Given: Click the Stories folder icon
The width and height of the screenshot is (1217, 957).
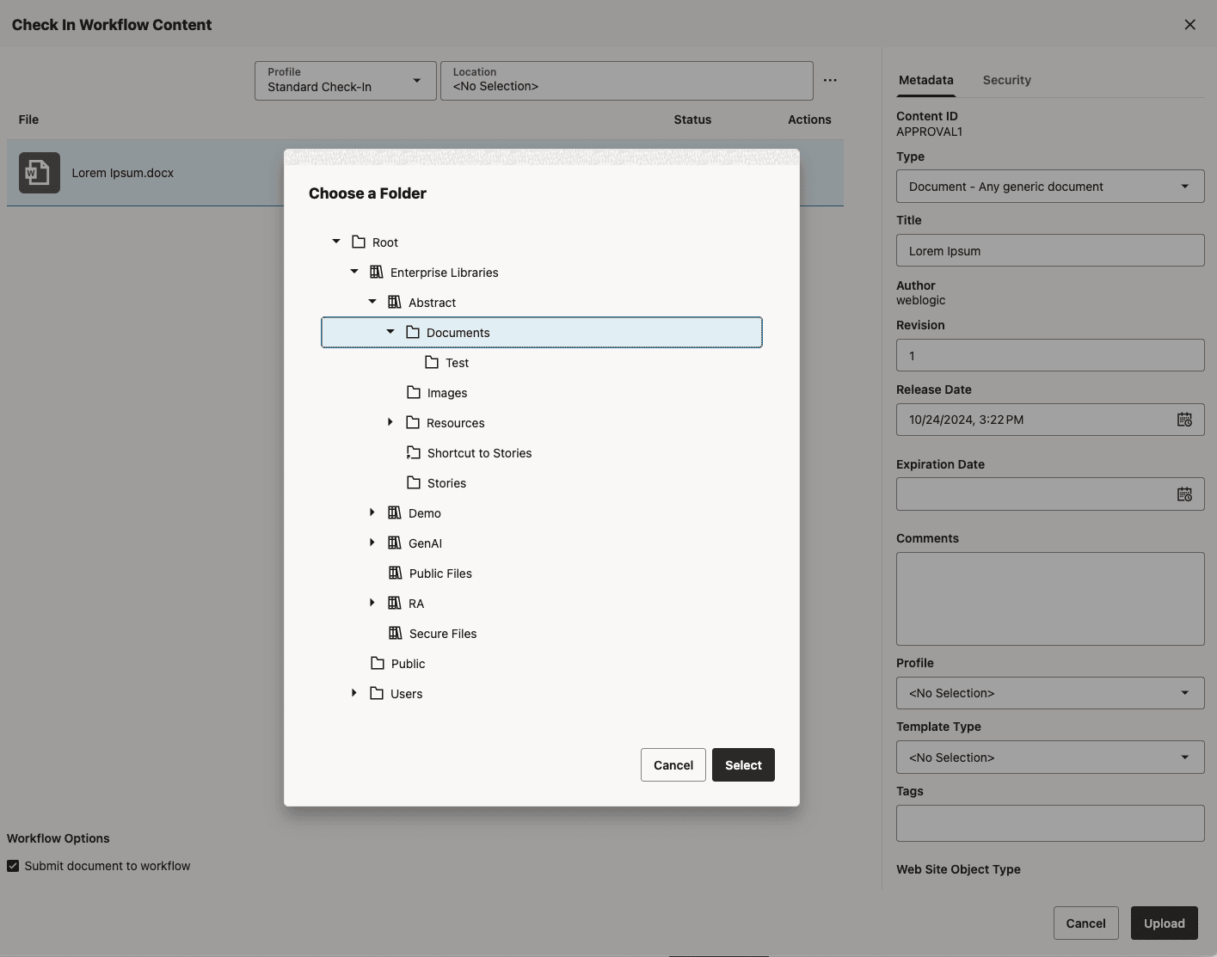Looking at the screenshot, I should click(414, 482).
